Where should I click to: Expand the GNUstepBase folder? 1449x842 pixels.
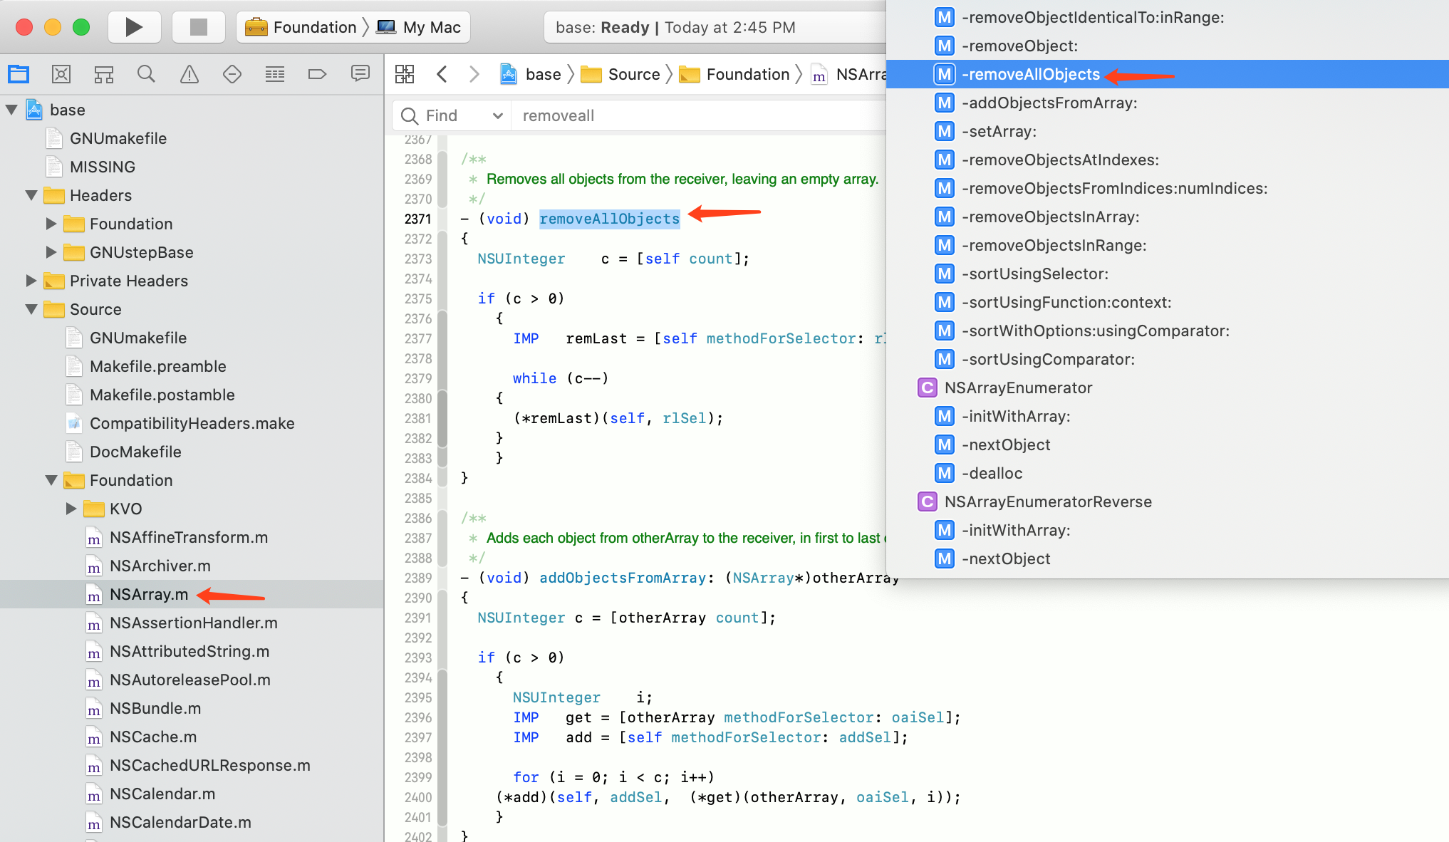51,252
